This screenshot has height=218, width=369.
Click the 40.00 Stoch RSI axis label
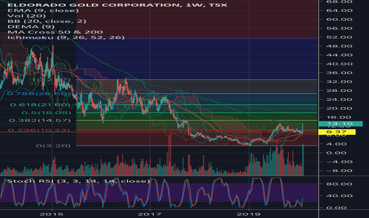coord(339,196)
